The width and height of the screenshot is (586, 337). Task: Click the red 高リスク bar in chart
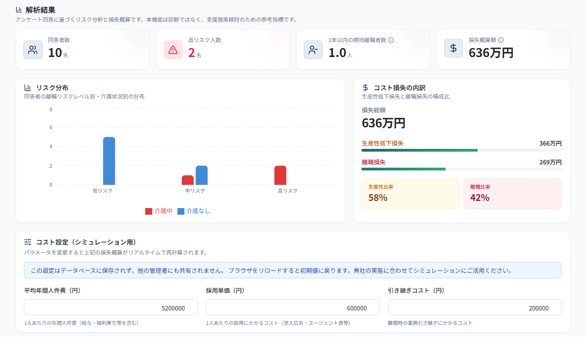[x=280, y=175]
